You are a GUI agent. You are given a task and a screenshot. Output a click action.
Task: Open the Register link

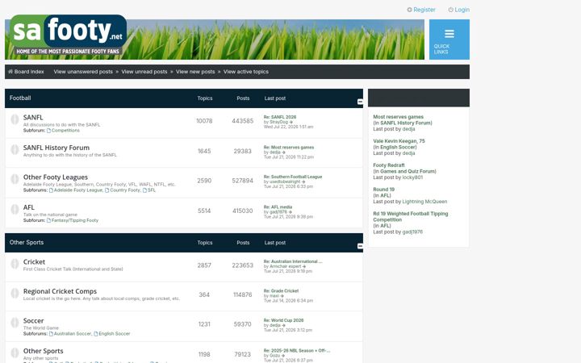(x=421, y=10)
